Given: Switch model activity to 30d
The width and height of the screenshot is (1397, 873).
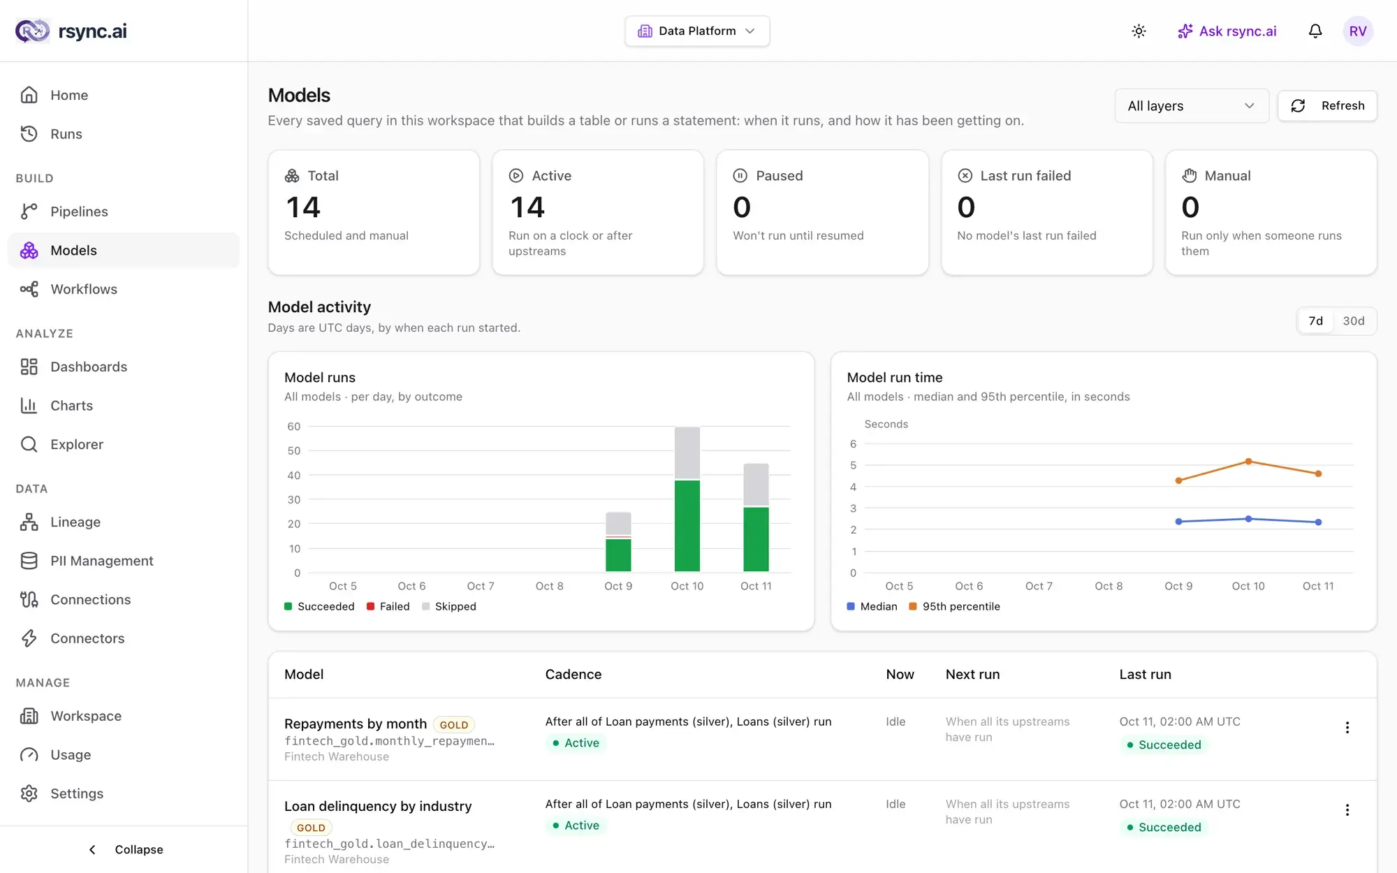Looking at the screenshot, I should (x=1353, y=321).
